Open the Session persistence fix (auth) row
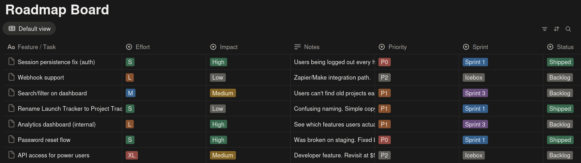581x163 pixels. tap(57, 62)
